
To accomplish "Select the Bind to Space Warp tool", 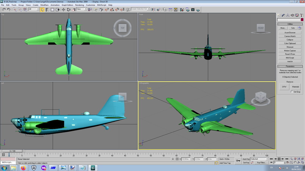I will click(x=25, y=9).
